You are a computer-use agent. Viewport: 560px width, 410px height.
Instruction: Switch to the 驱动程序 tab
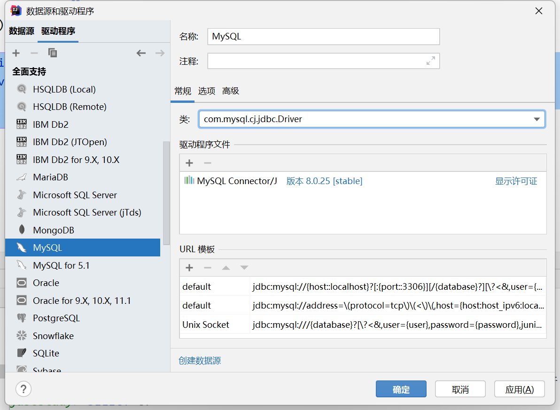[x=58, y=31]
